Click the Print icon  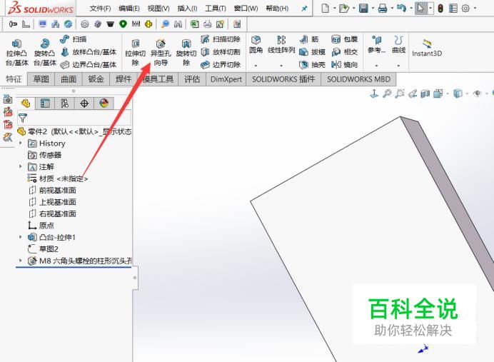[383, 8]
